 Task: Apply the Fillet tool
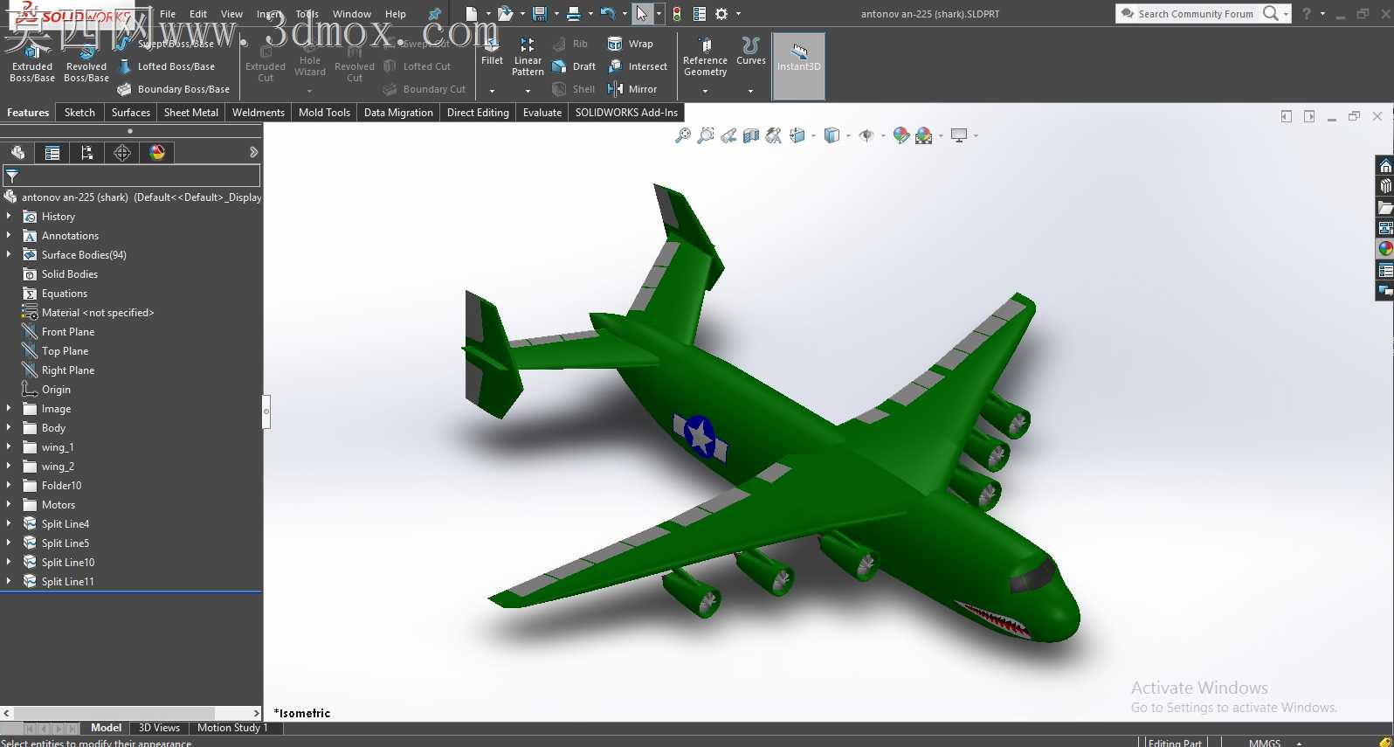492,52
